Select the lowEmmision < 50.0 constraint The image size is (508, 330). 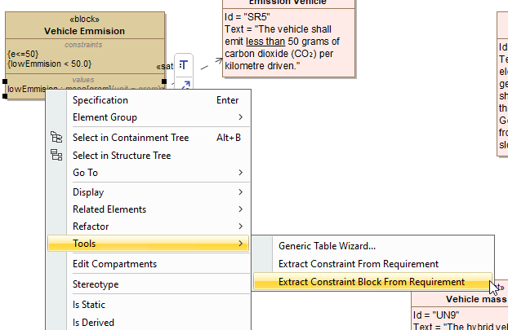tap(50, 64)
